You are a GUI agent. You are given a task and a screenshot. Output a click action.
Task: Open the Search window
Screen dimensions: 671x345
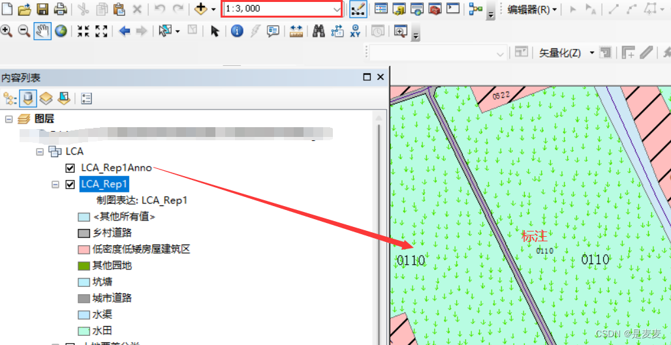point(417,8)
